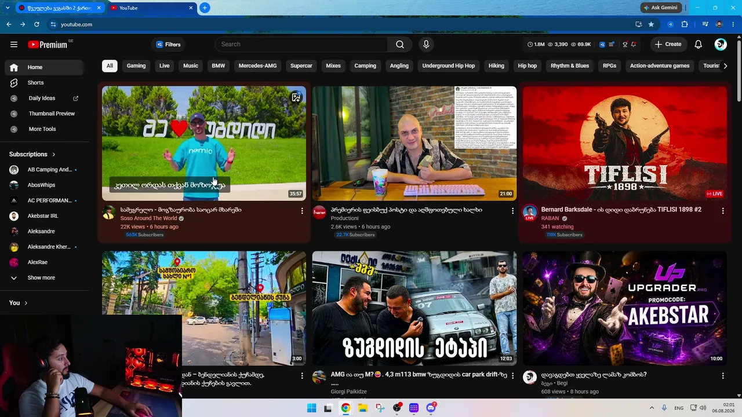Open the YouTube account avatar menu
This screenshot has height=417, width=742.
[x=721, y=45]
